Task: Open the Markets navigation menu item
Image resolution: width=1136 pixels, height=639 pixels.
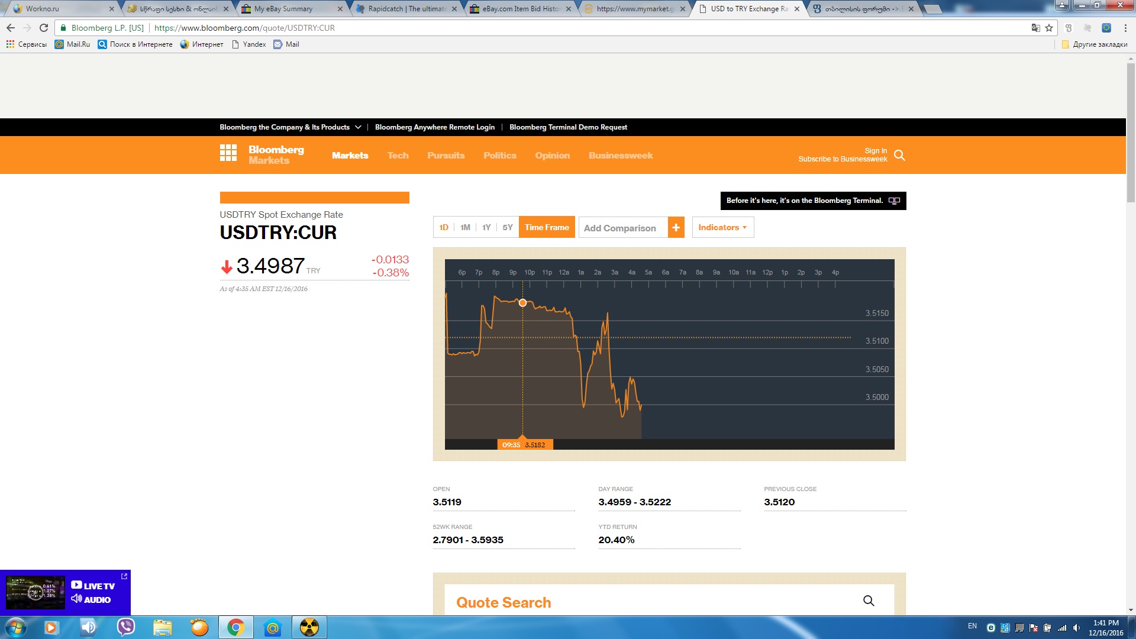Action: pos(350,156)
